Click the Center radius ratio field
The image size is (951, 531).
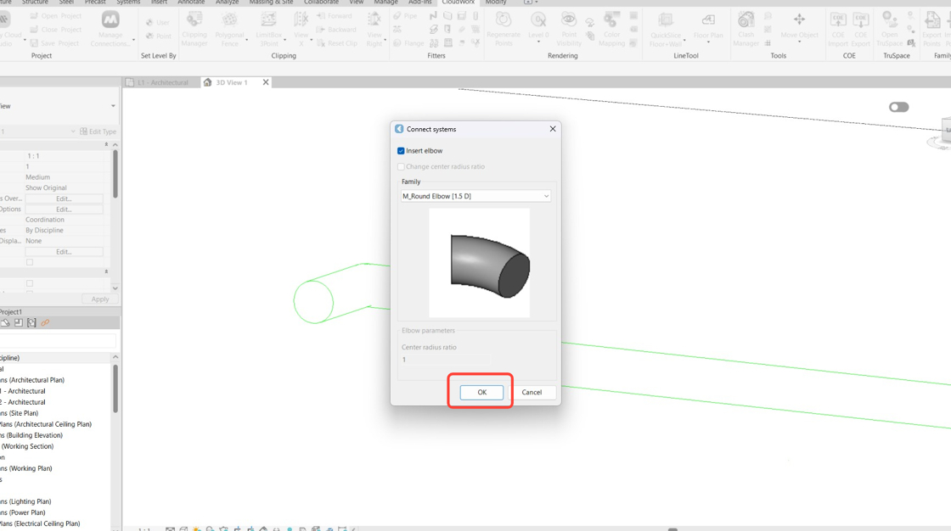446,360
